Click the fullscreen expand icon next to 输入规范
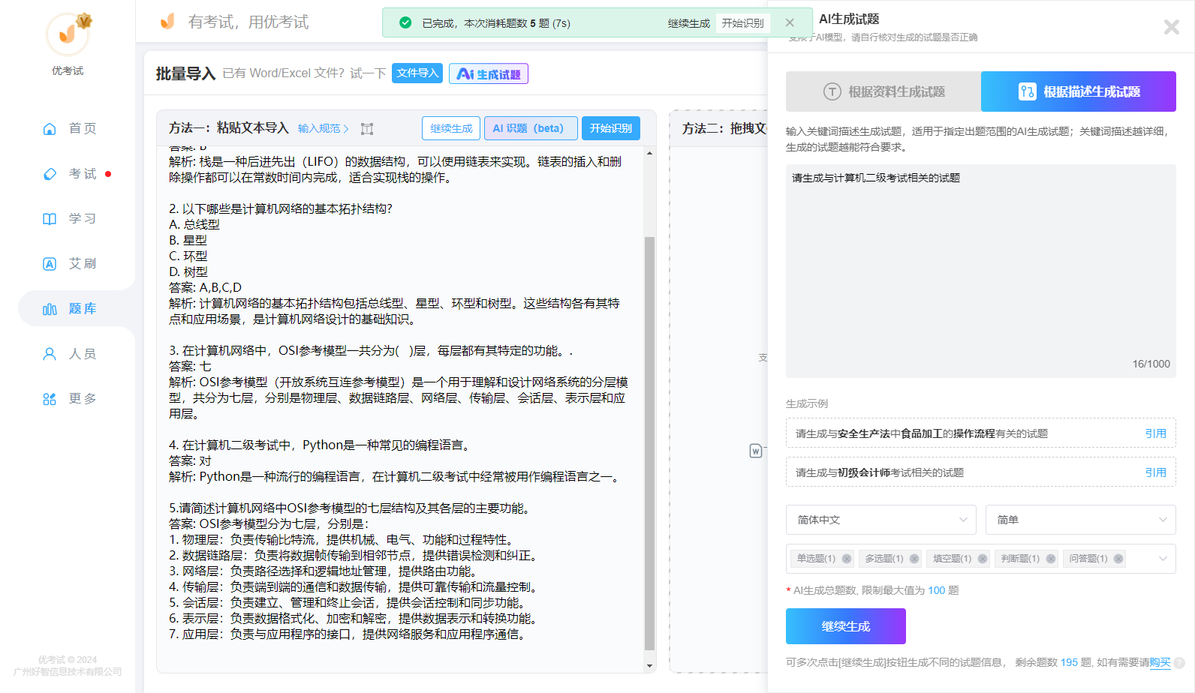 (367, 129)
